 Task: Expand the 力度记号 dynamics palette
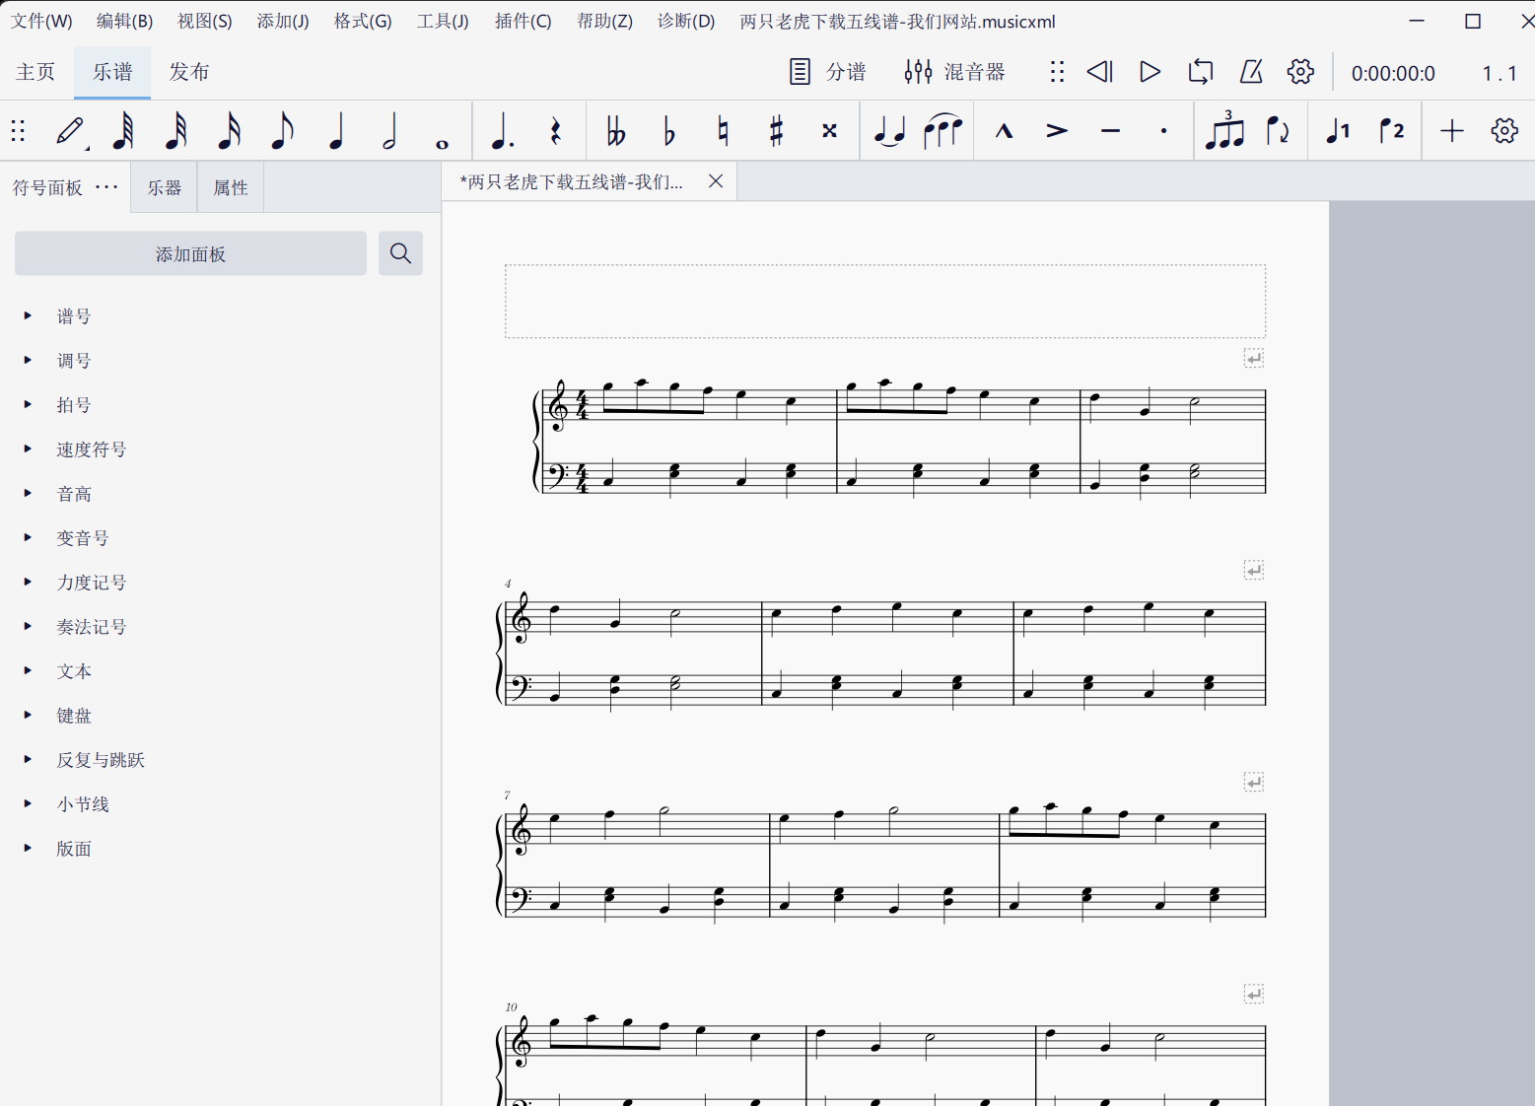pyautogui.click(x=28, y=583)
